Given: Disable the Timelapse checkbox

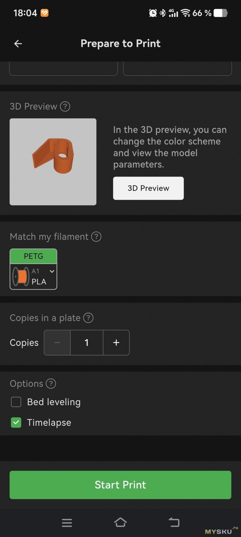Looking at the screenshot, I should tap(16, 423).
